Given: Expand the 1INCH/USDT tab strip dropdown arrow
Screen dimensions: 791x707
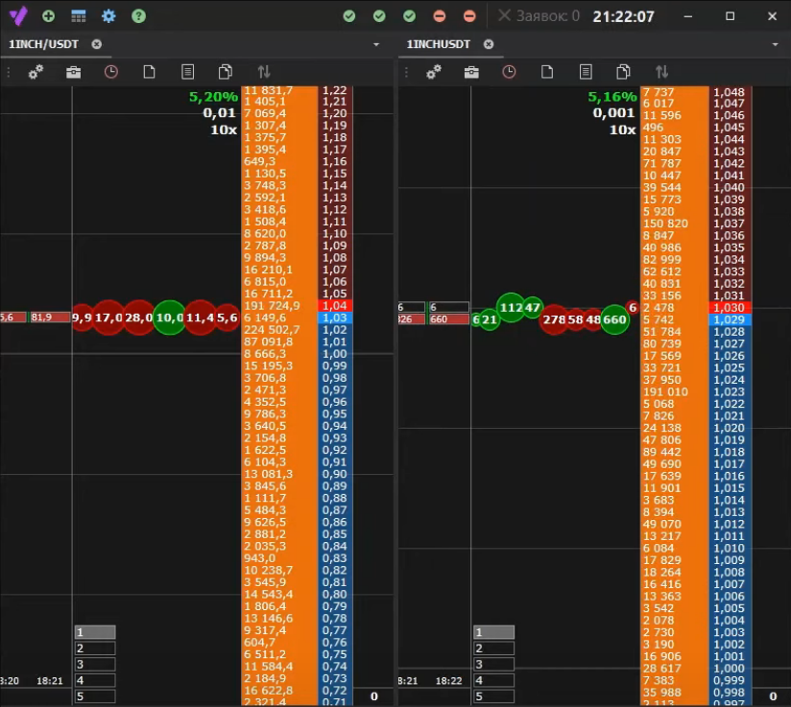Looking at the screenshot, I should (x=376, y=45).
